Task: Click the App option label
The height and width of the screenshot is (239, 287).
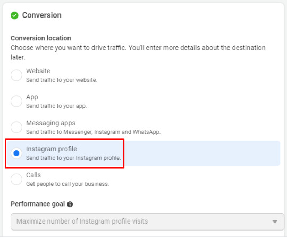Action: click(x=32, y=97)
